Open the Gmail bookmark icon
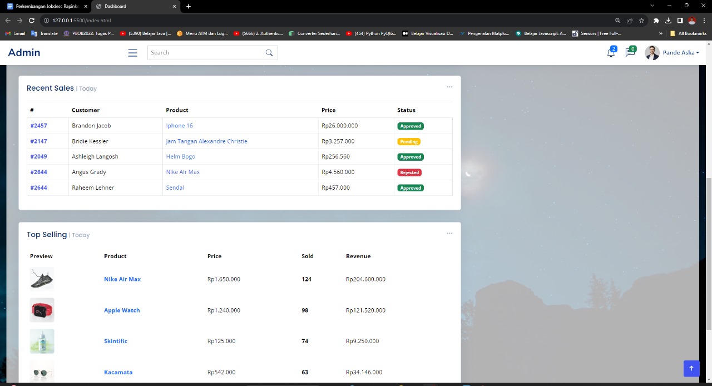The width and height of the screenshot is (712, 386). pyautogui.click(x=8, y=33)
